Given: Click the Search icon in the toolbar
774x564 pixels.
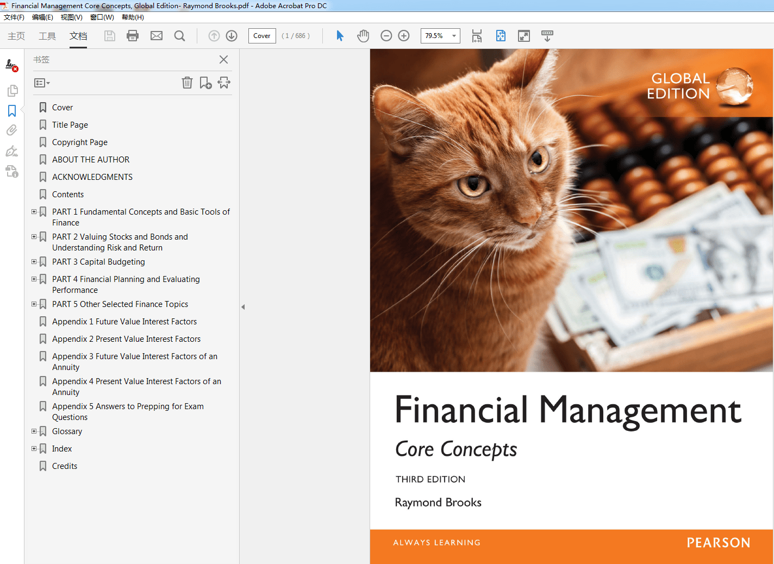Looking at the screenshot, I should click(x=179, y=35).
